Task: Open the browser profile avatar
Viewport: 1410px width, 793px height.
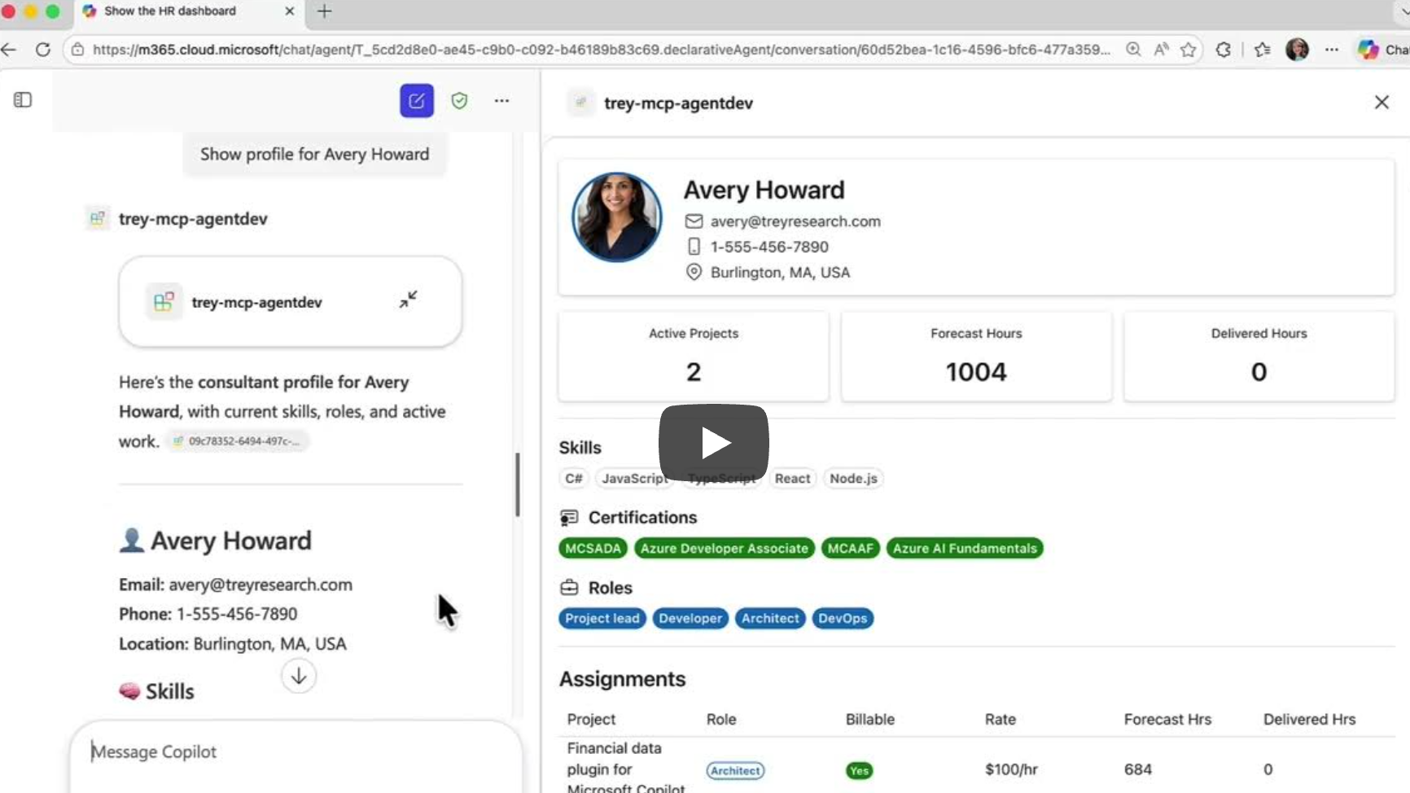Action: [x=1297, y=50]
